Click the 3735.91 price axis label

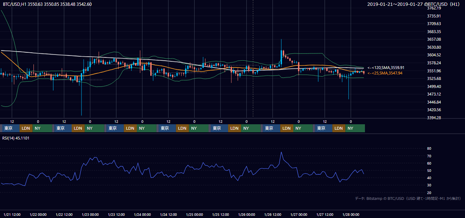(x=434, y=16)
